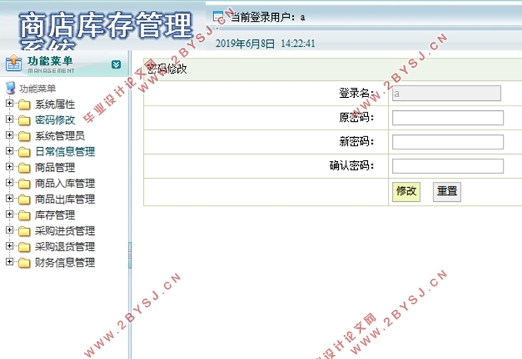The image size is (522, 359).
Task: Click the sidebar splitter handle
Action: pos(130,255)
